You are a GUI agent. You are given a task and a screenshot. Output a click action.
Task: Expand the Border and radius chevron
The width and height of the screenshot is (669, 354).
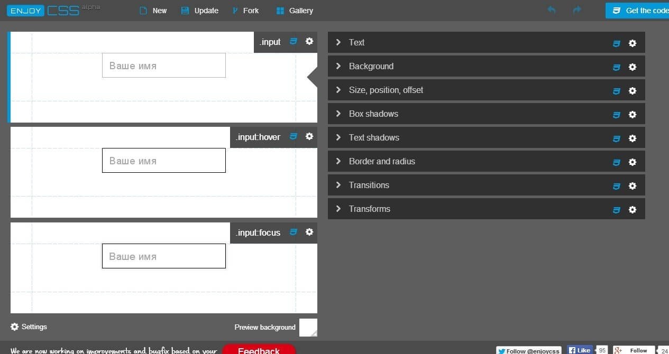[x=338, y=161]
